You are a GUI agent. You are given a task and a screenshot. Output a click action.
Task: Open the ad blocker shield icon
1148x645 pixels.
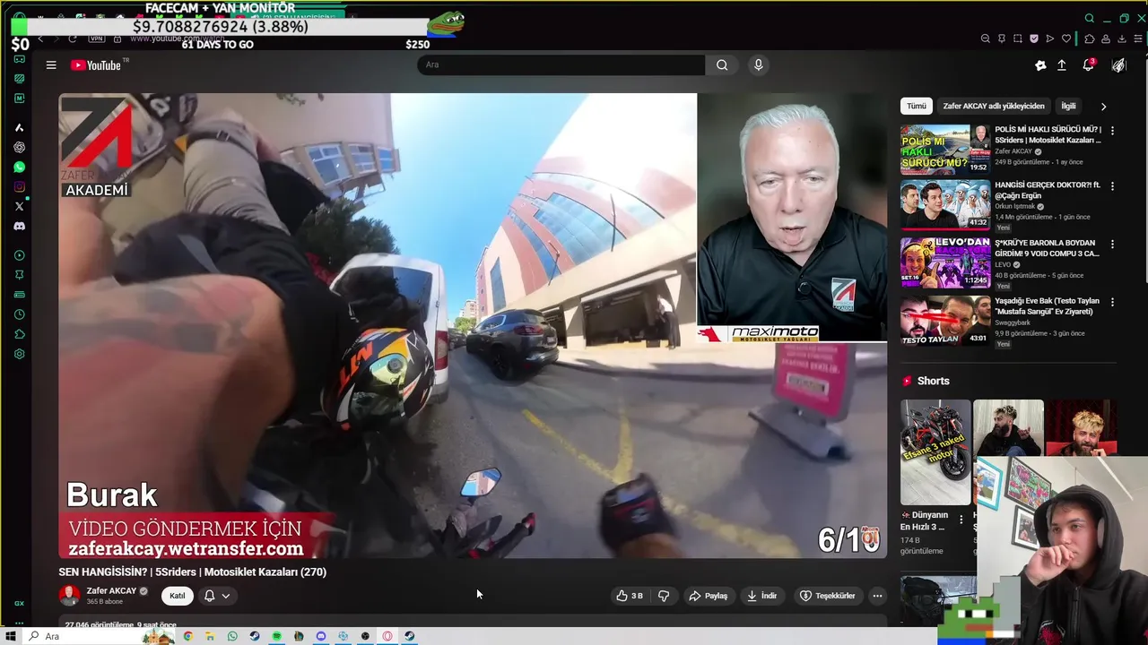tap(1034, 39)
